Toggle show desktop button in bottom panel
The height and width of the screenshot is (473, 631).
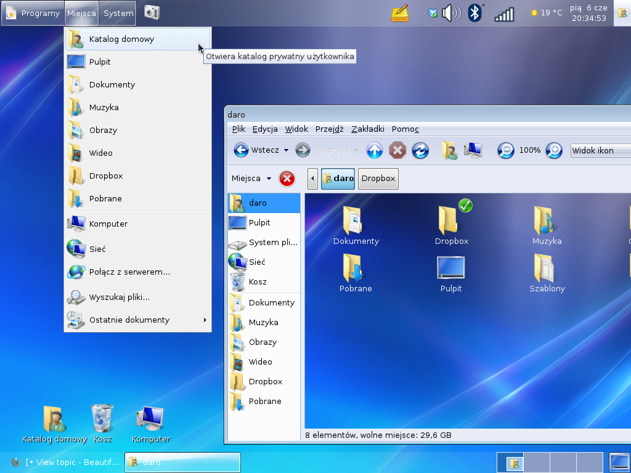click(618, 463)
